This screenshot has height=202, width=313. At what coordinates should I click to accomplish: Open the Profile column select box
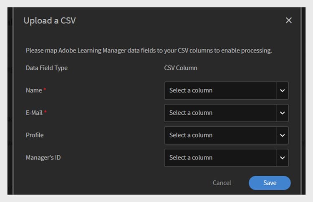click(220, 135)
